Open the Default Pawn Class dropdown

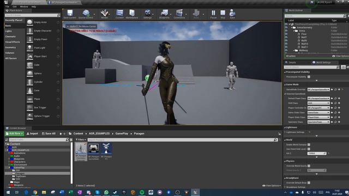click(318, 98)
